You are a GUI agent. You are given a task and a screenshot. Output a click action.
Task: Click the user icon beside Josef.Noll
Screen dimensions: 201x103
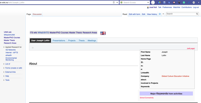tap(148, 7)
